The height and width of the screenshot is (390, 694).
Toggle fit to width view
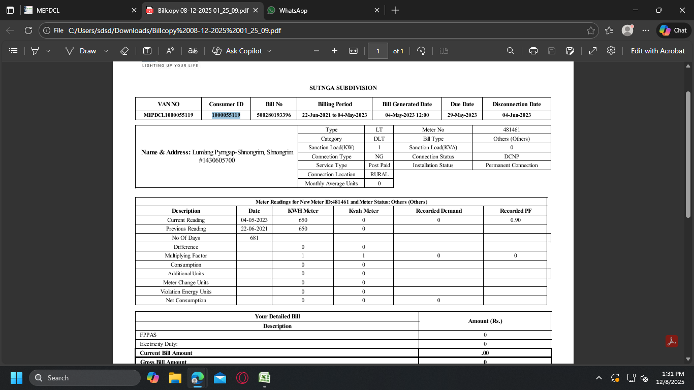click(354, 51)
